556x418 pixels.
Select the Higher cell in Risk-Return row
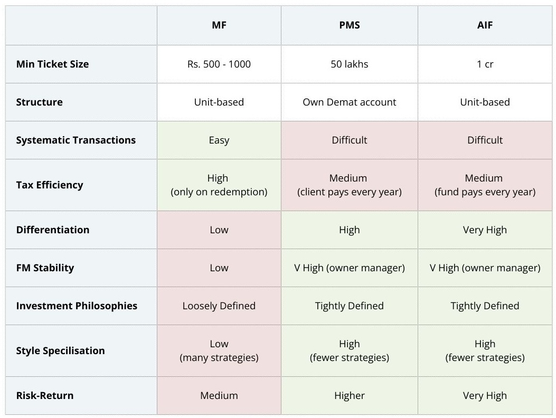[x=349, y=395]
